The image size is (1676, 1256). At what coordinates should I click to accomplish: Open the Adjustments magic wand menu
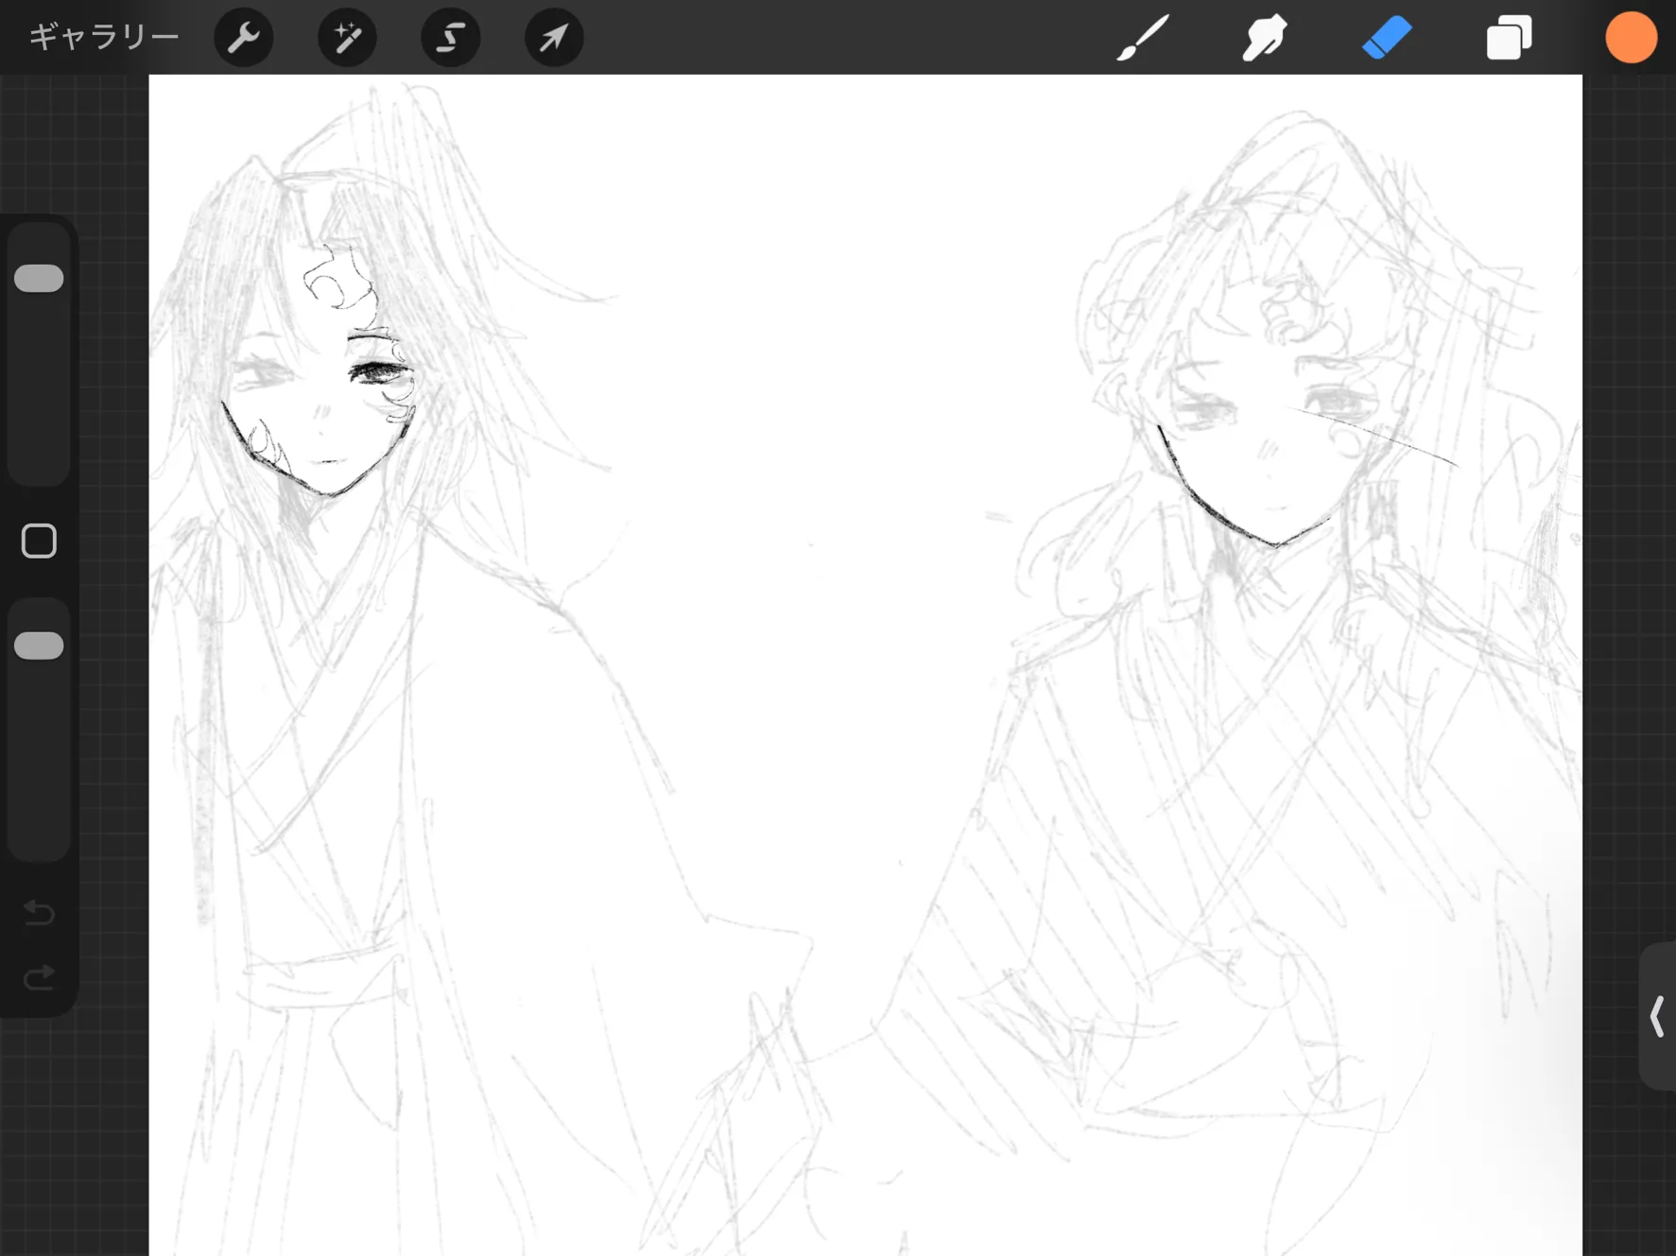click(347, 37)
